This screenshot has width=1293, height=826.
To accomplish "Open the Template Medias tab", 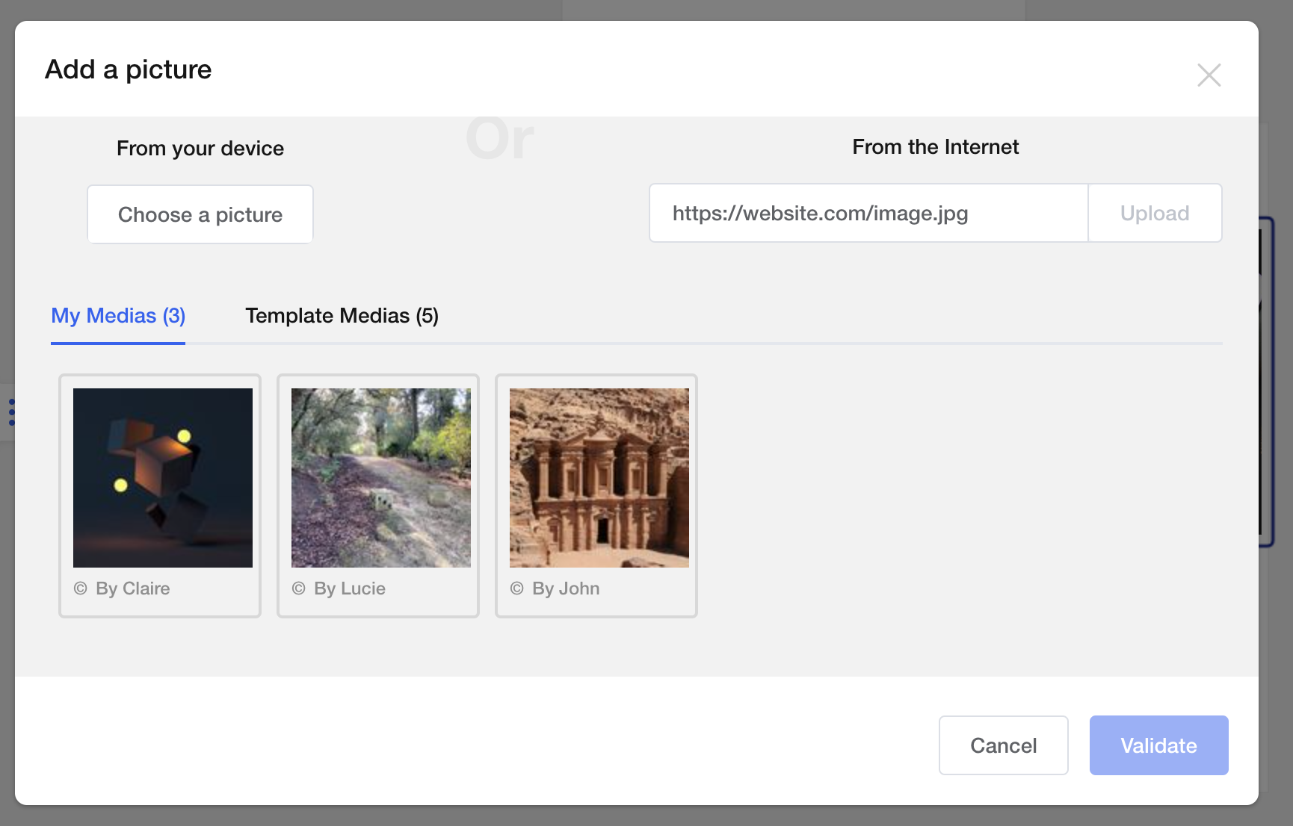I will (x=342, y=316).
